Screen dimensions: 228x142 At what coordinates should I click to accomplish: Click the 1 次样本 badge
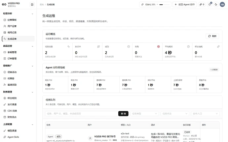(214, 70)
